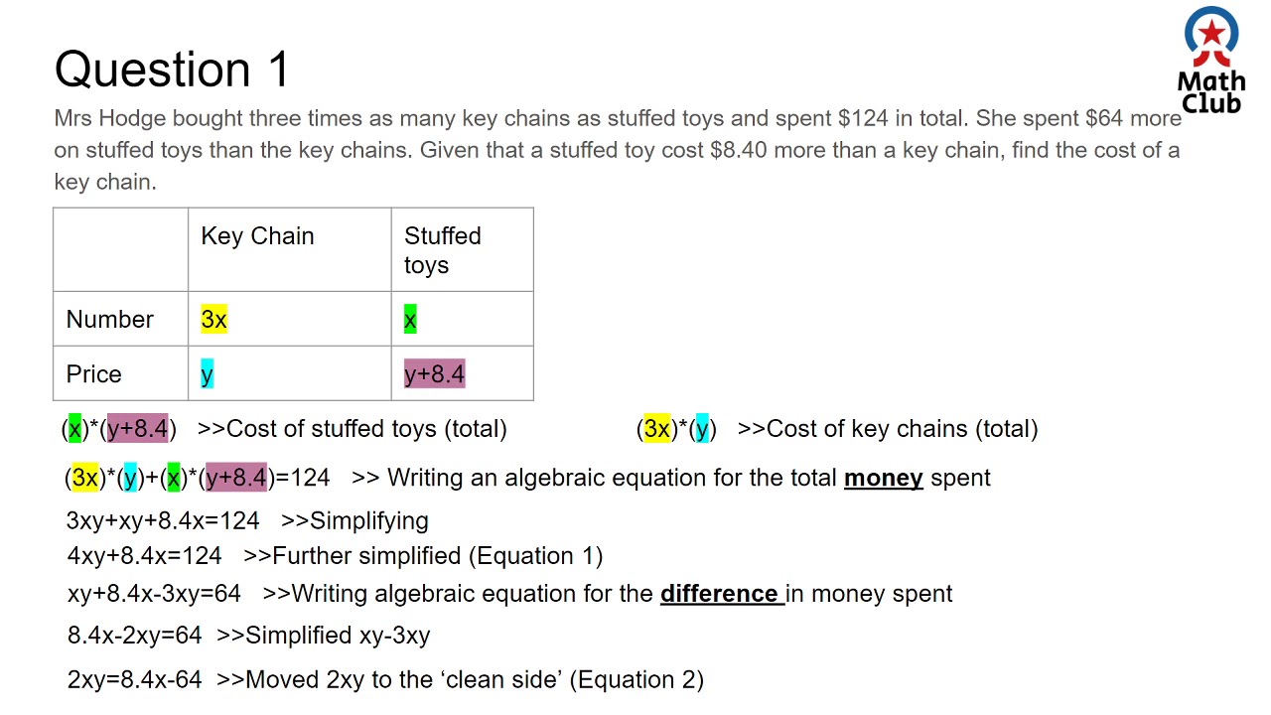Click the 'Cost of stuffed toys (total)' text
1271x715 pixels.
(365, 429)
